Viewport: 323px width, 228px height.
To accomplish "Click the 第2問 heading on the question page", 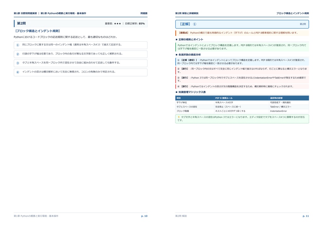I will tap(21, 23).
